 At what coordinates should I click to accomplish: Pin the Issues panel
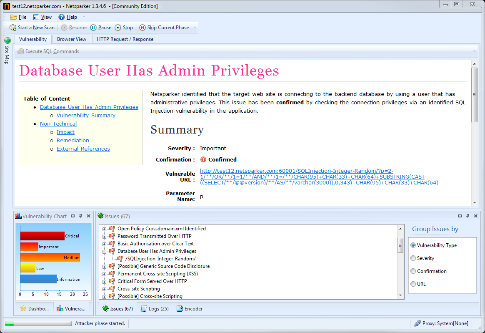click(x=467, y=216)
